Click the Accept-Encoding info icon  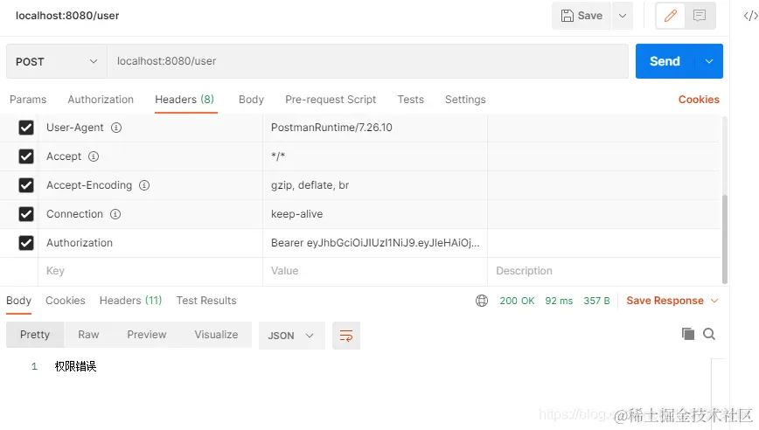point(144,185)
